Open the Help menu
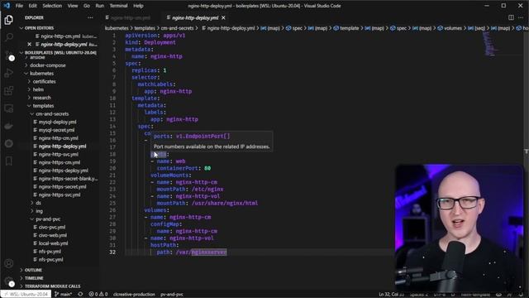This screenshot has width=529, height=298. pyautogui.click(x=138, y=6)
